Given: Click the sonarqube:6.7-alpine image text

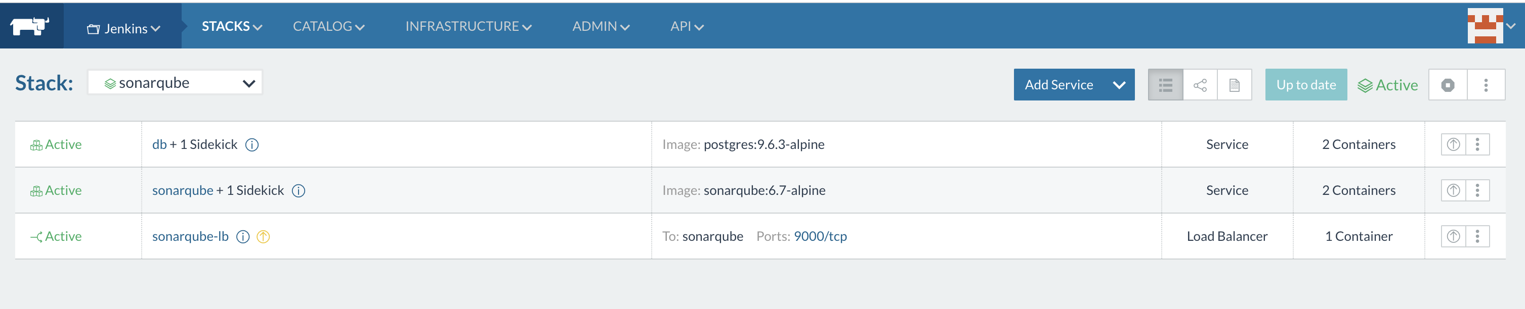Looking at the screenshot, I should point(765,190).
